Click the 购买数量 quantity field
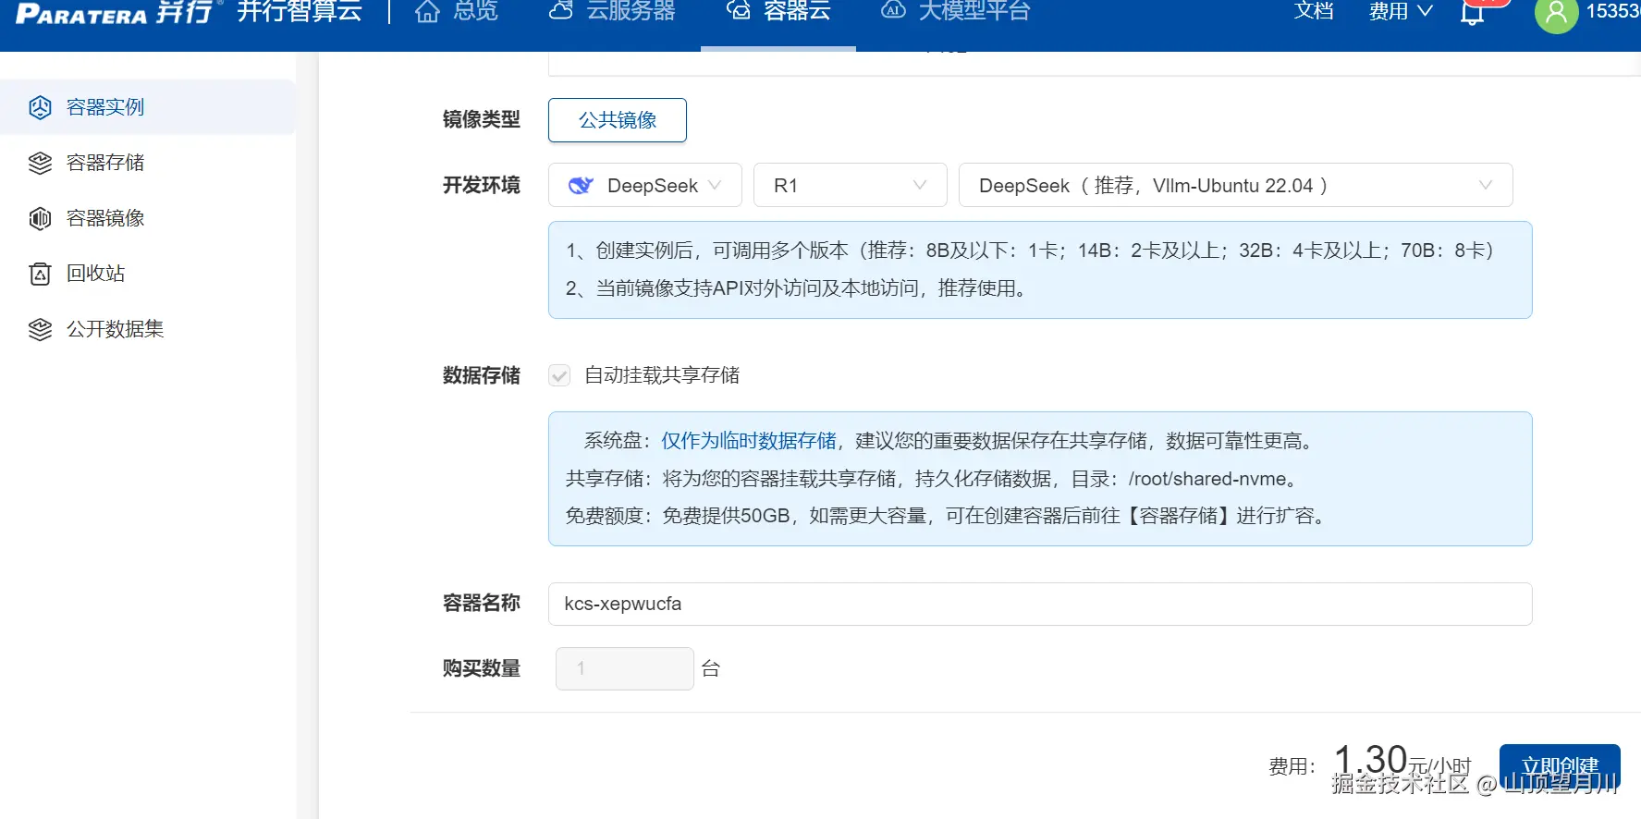Viewport: 1641px width, 819px height. click(625, 668)
